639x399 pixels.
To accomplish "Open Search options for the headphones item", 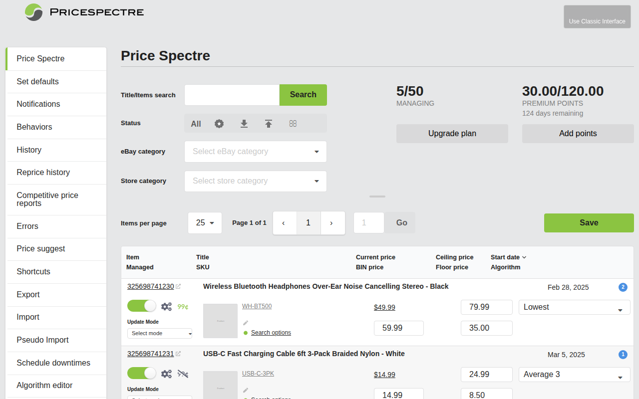I will point(271,332).
